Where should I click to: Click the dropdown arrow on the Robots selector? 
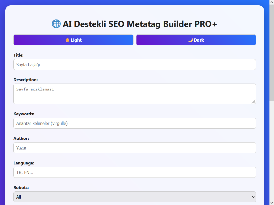click(x=253, y=197)
